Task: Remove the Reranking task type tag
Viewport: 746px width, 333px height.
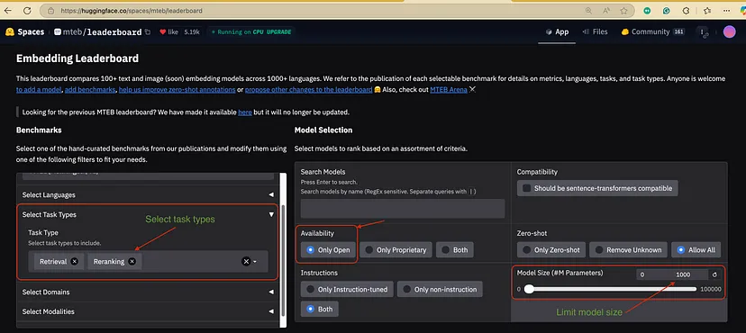Action: tap(132, 261)
